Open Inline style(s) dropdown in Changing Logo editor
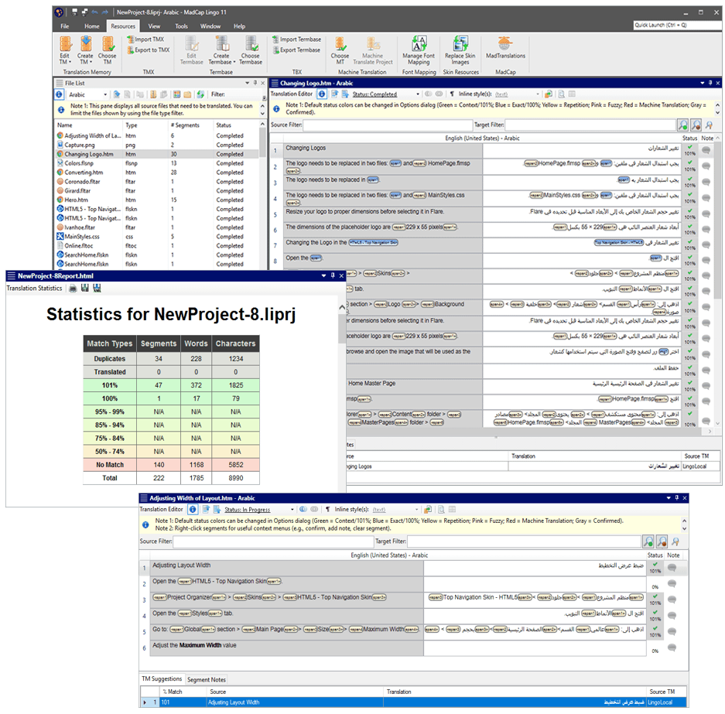This screenshot has height=714, width=725. [537, 94]
